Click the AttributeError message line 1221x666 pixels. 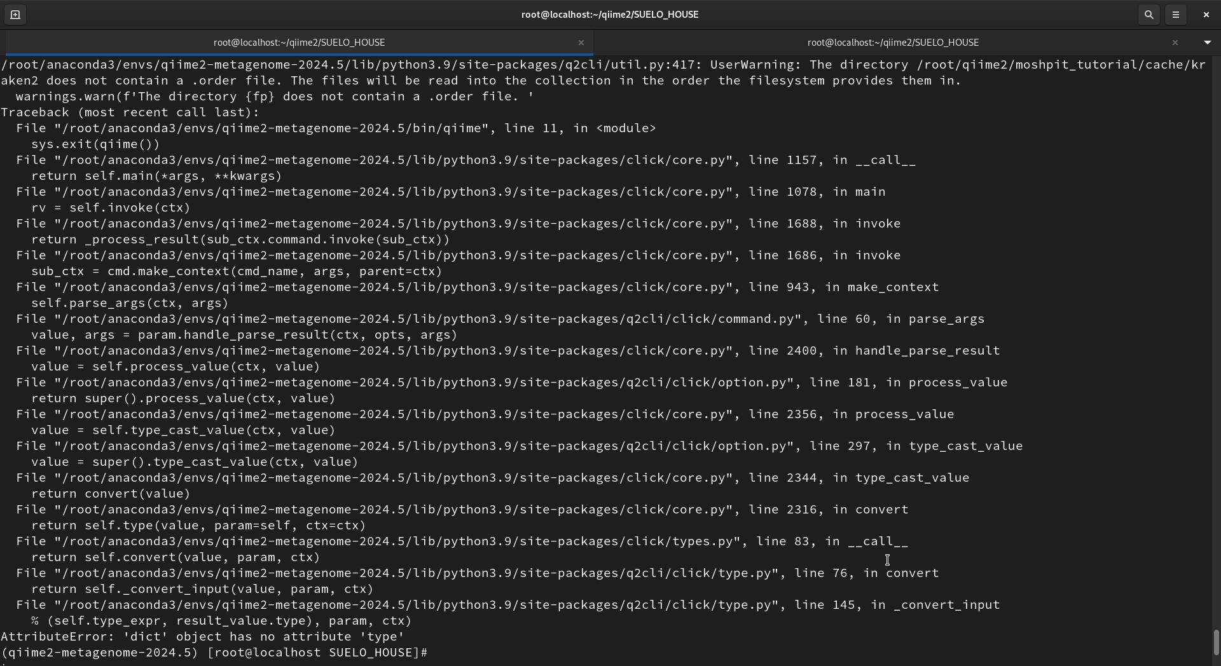[x=202, y=637]
